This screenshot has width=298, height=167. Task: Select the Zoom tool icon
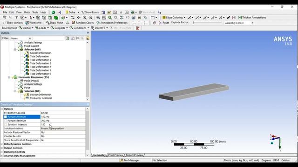pyautogui.click(x=85, y=18)
